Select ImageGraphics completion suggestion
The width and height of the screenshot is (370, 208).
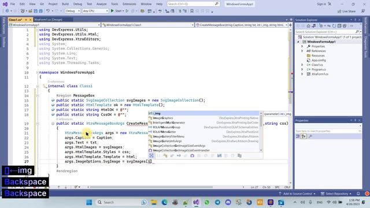click(x=203, y=118)
